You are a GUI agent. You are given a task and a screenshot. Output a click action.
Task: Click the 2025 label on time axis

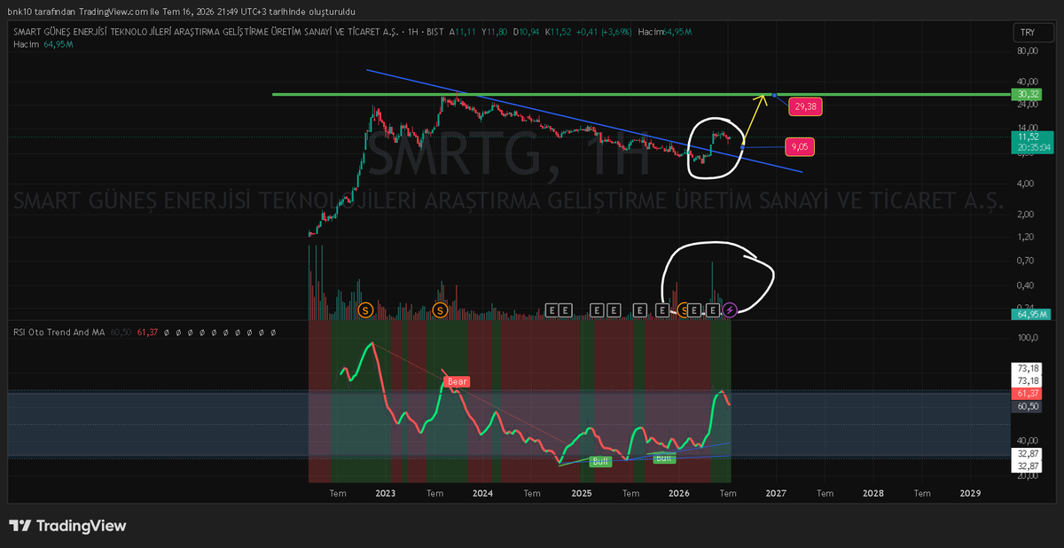[581, 492]
